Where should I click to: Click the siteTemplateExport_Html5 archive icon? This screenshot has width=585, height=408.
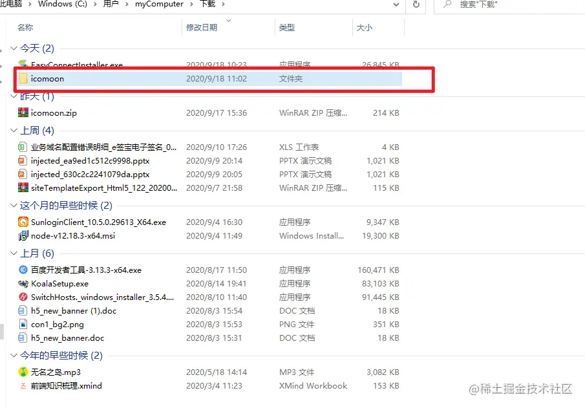pos(23,188)
